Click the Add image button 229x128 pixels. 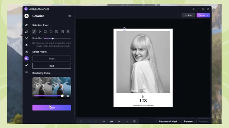click(x=188, y=15)
